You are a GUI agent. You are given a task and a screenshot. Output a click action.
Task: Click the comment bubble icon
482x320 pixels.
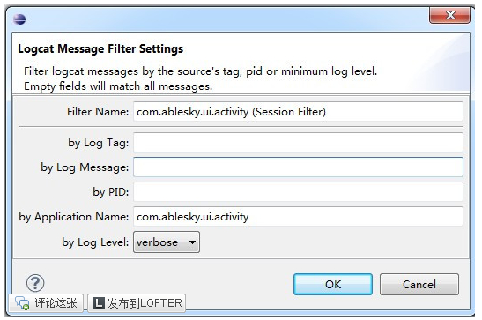pos(22,303)
